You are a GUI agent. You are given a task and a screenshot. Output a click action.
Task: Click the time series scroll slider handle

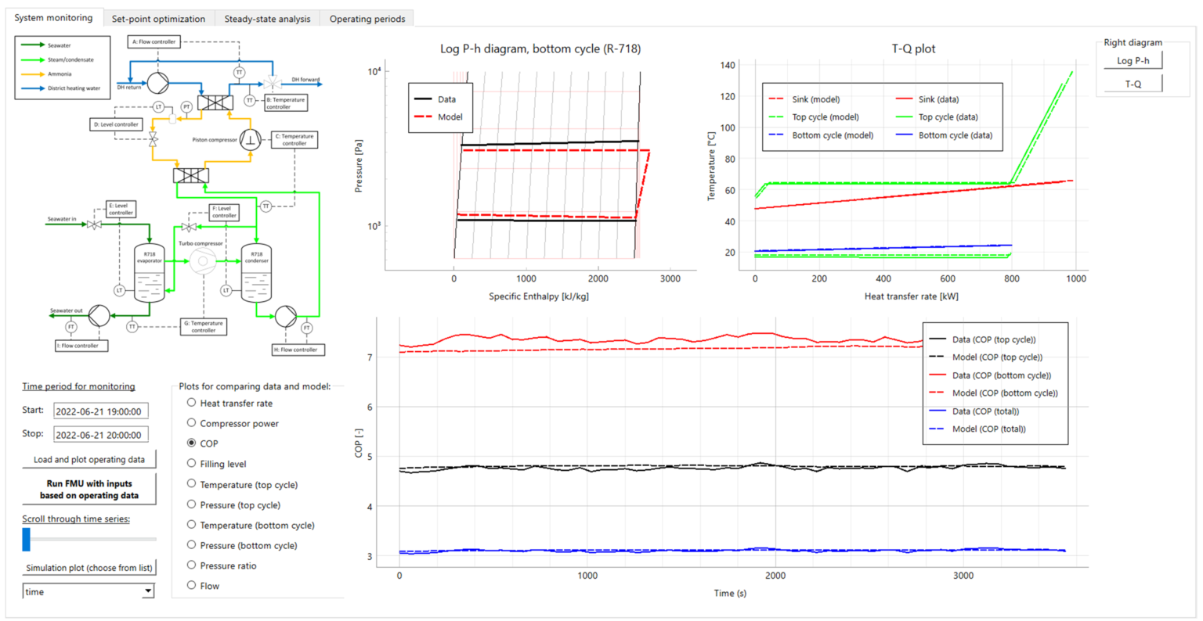click(26, 539)
